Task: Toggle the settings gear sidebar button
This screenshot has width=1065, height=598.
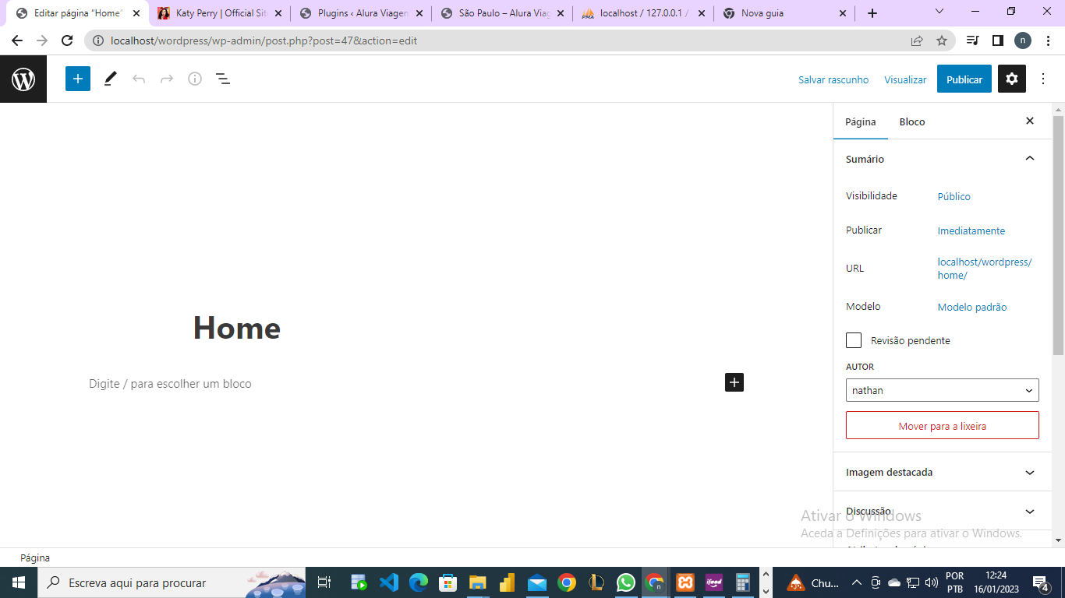Action: [1012, 79]
